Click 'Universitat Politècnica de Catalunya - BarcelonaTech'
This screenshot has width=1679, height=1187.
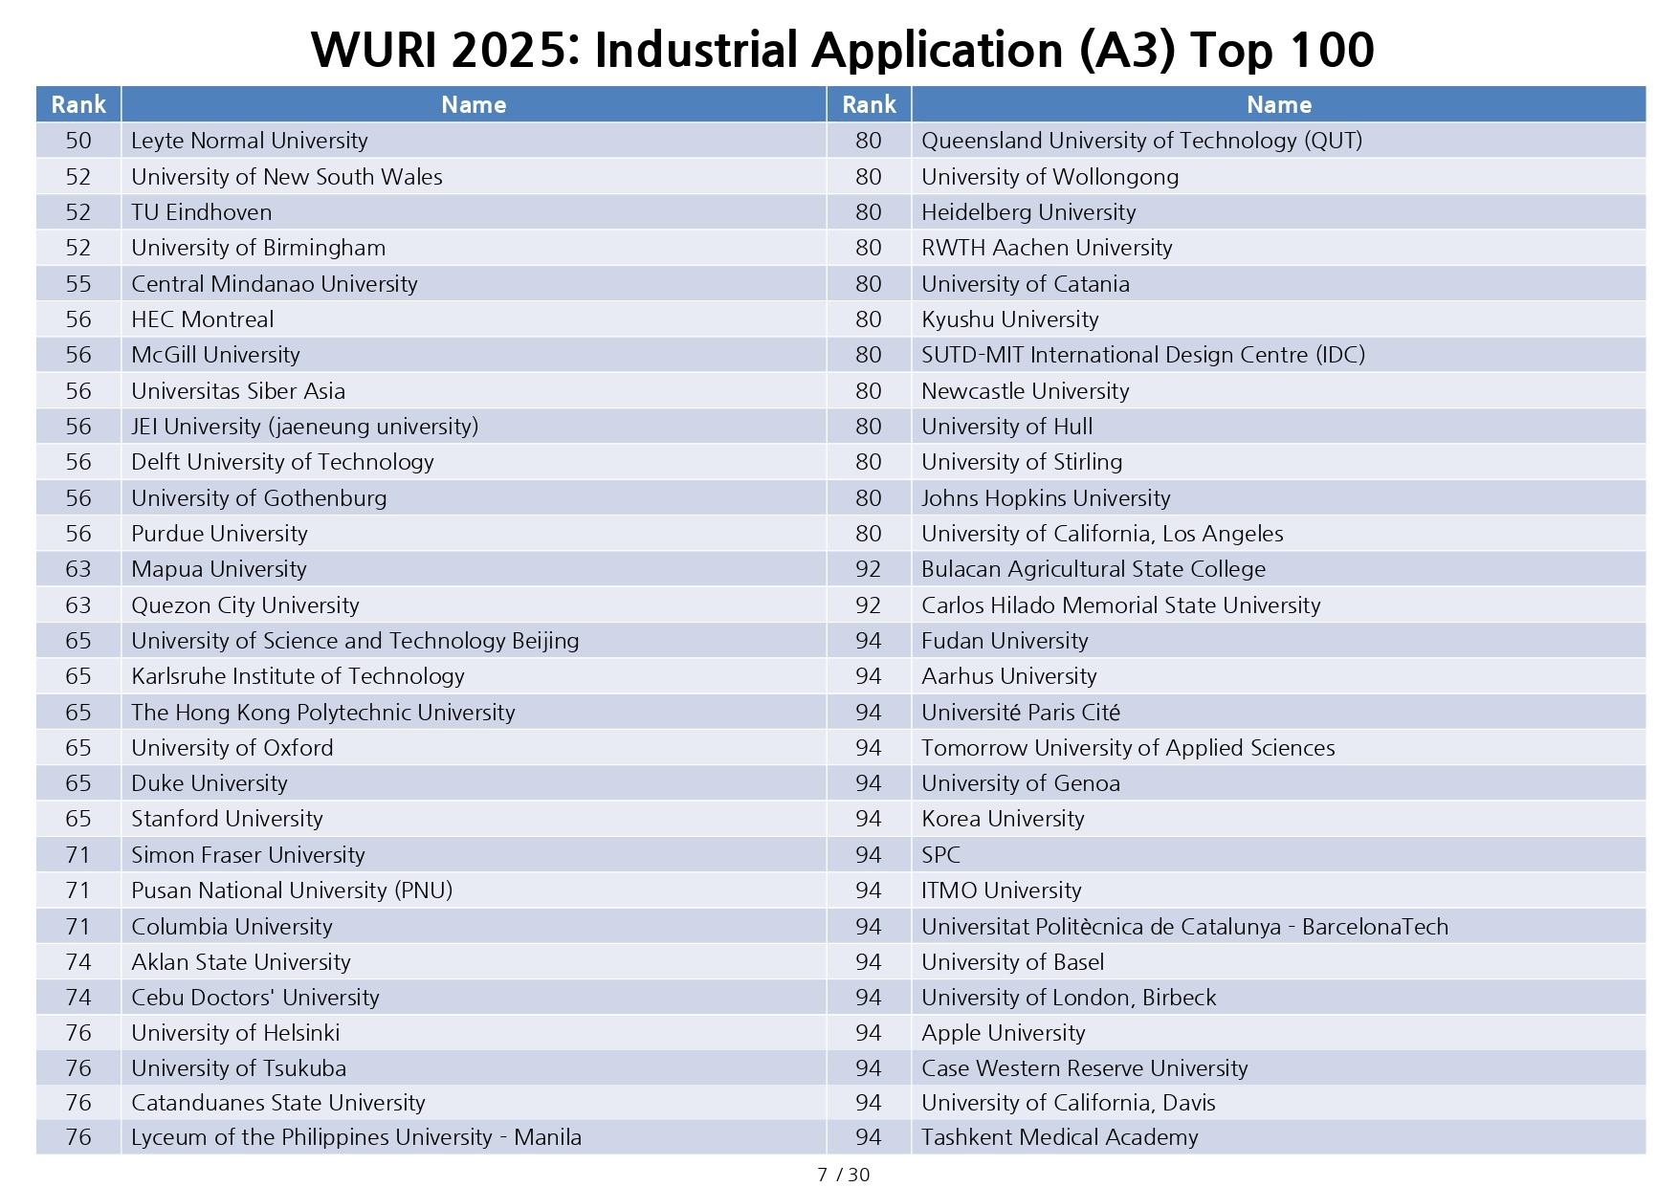pos(1184,927)
